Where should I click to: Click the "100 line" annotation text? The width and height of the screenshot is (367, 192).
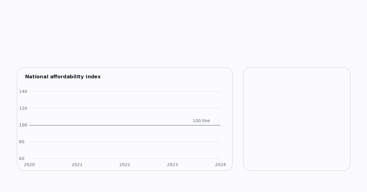[x=201, y=121]
